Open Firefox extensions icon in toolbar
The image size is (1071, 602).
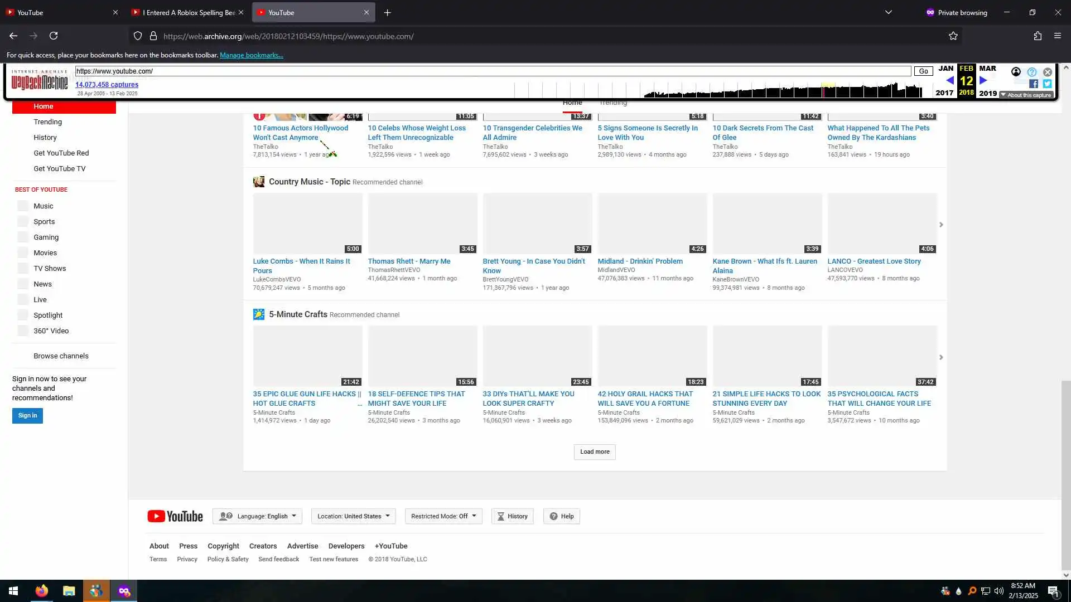pyautogui.click(x=1038, y=36)
